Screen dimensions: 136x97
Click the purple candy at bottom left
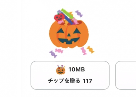click(x=53, y=54)
